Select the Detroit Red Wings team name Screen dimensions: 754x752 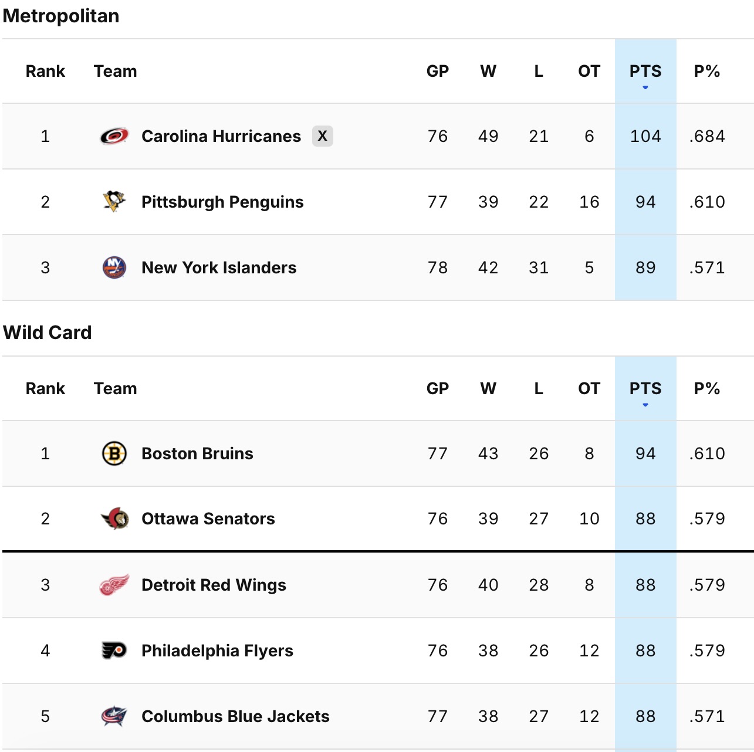point(214,585)
